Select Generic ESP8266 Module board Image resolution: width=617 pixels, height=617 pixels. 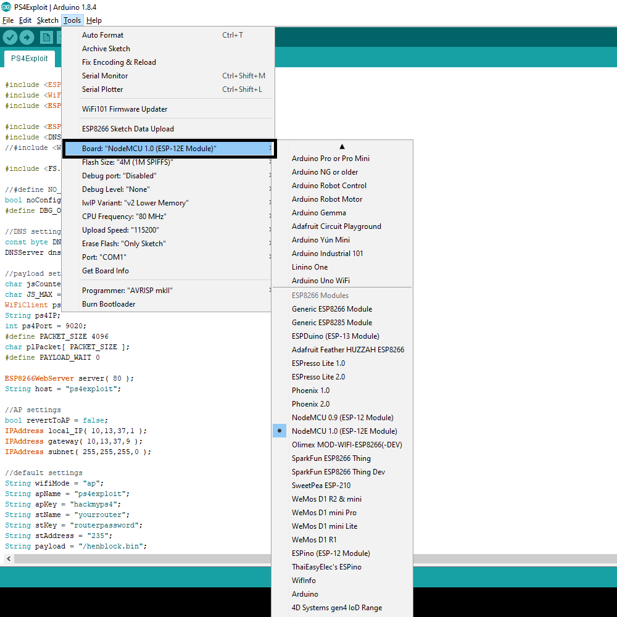342,309
